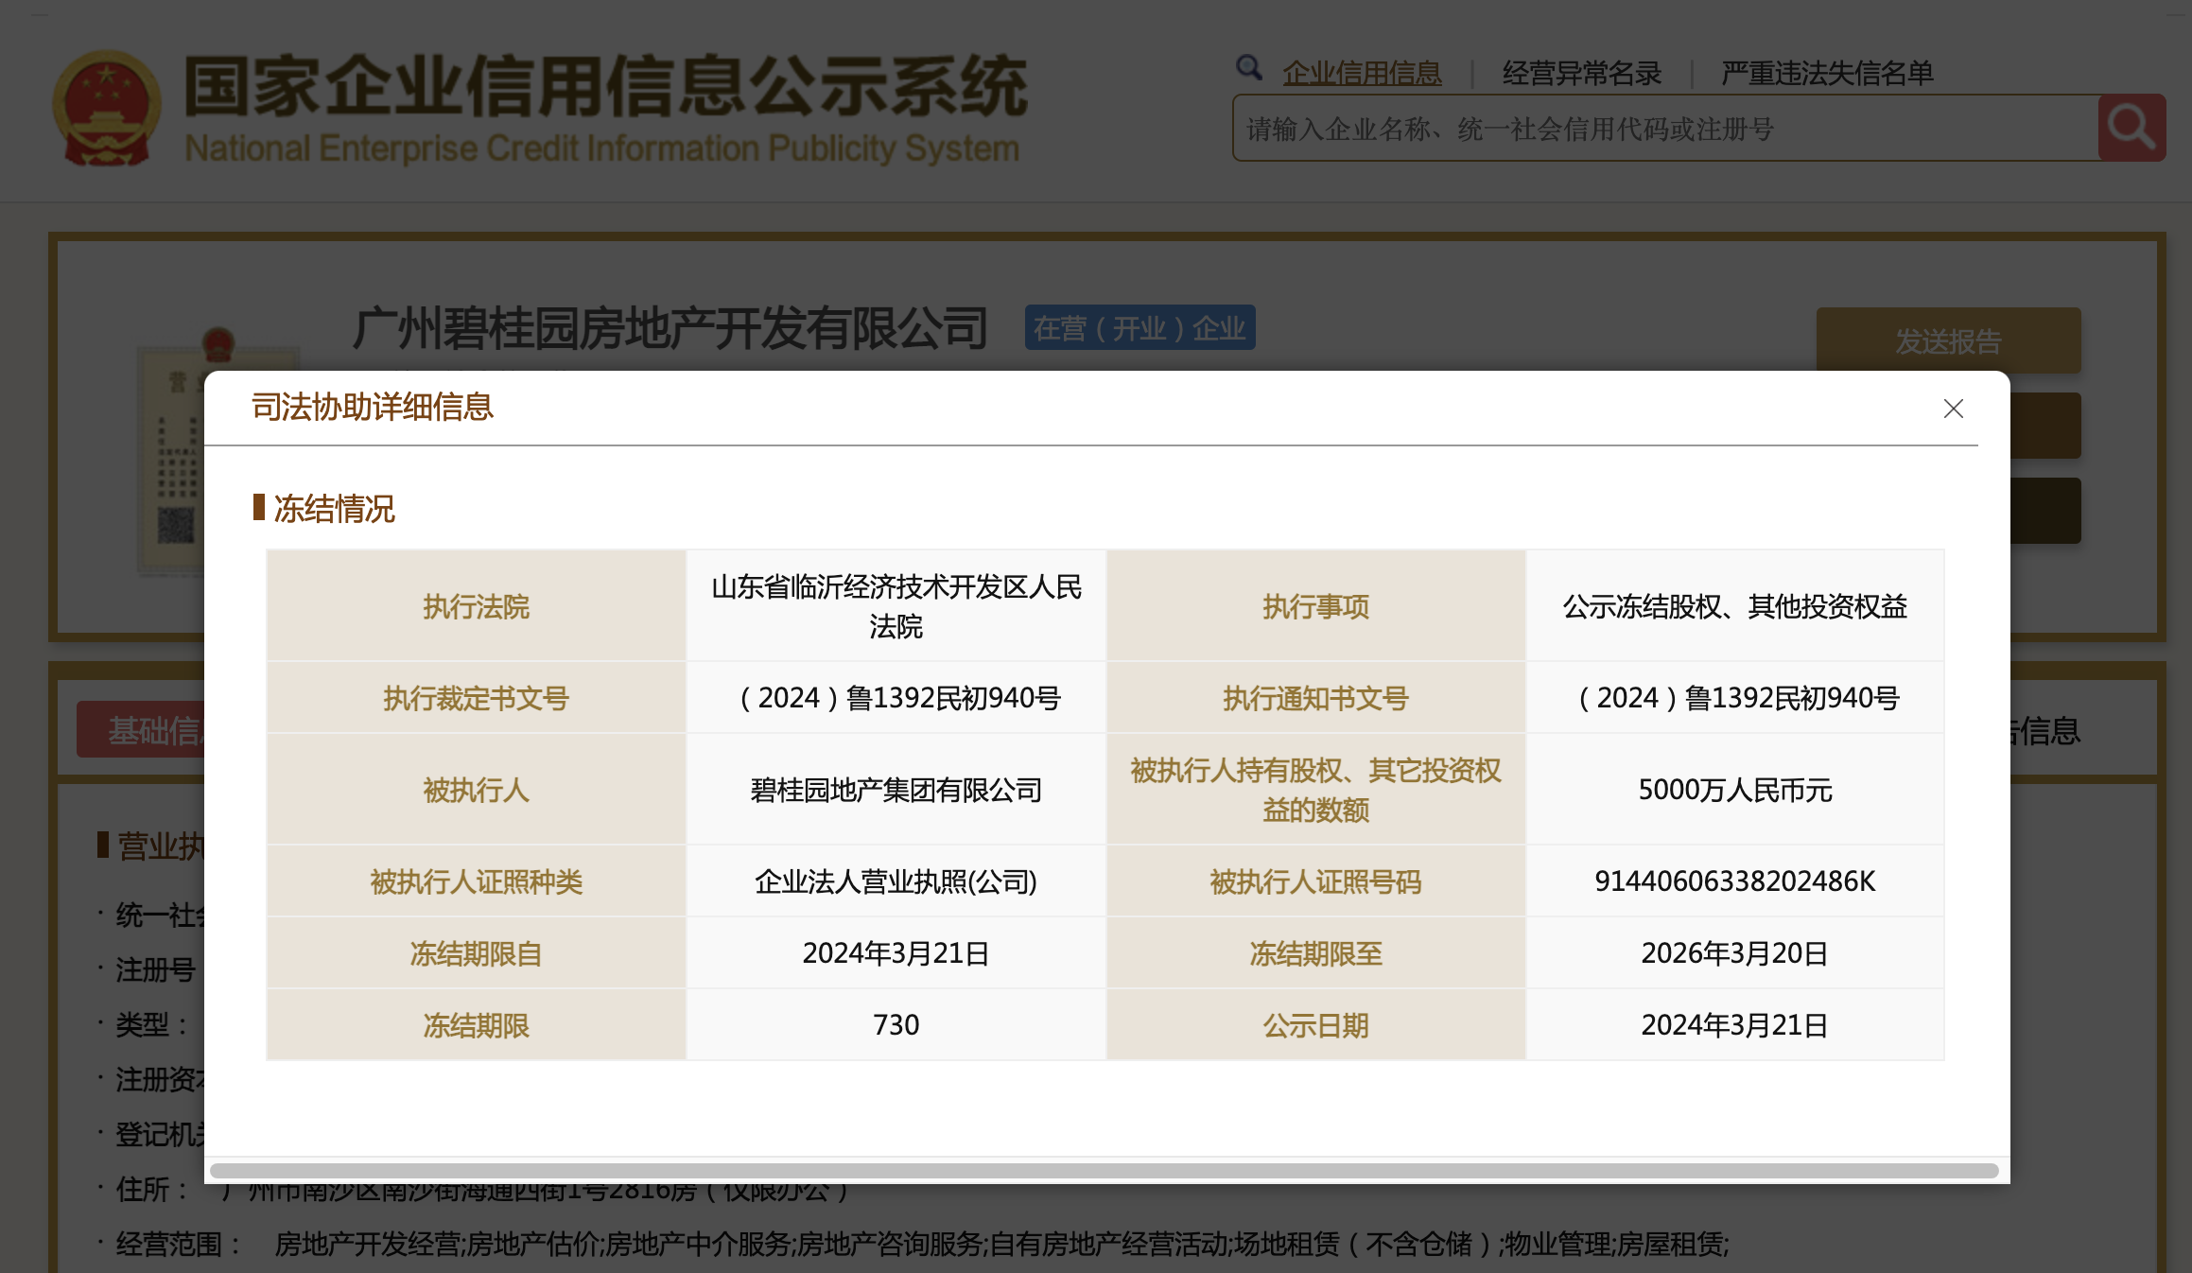The height and width of the screenshot is (1273, 2192).
Task: Click the 冻结情况 section heading
Action: tap(334, 509)
